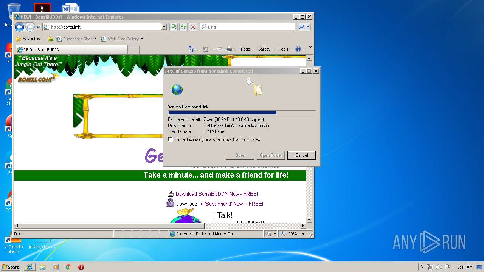Viewport: 484px width, 272px height.
Task: Show more command bar items chevron
Action: pyautogui.click(x=310, y=47)
